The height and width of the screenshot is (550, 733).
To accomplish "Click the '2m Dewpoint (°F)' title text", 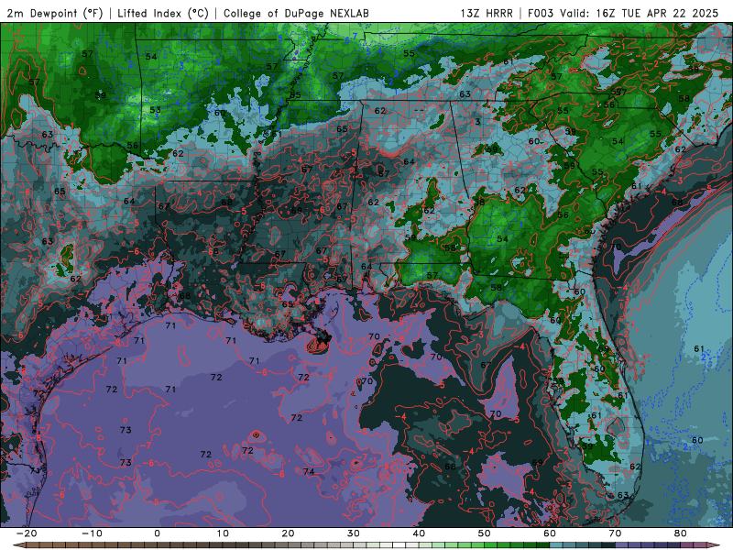I will click(x=55, y=13).
